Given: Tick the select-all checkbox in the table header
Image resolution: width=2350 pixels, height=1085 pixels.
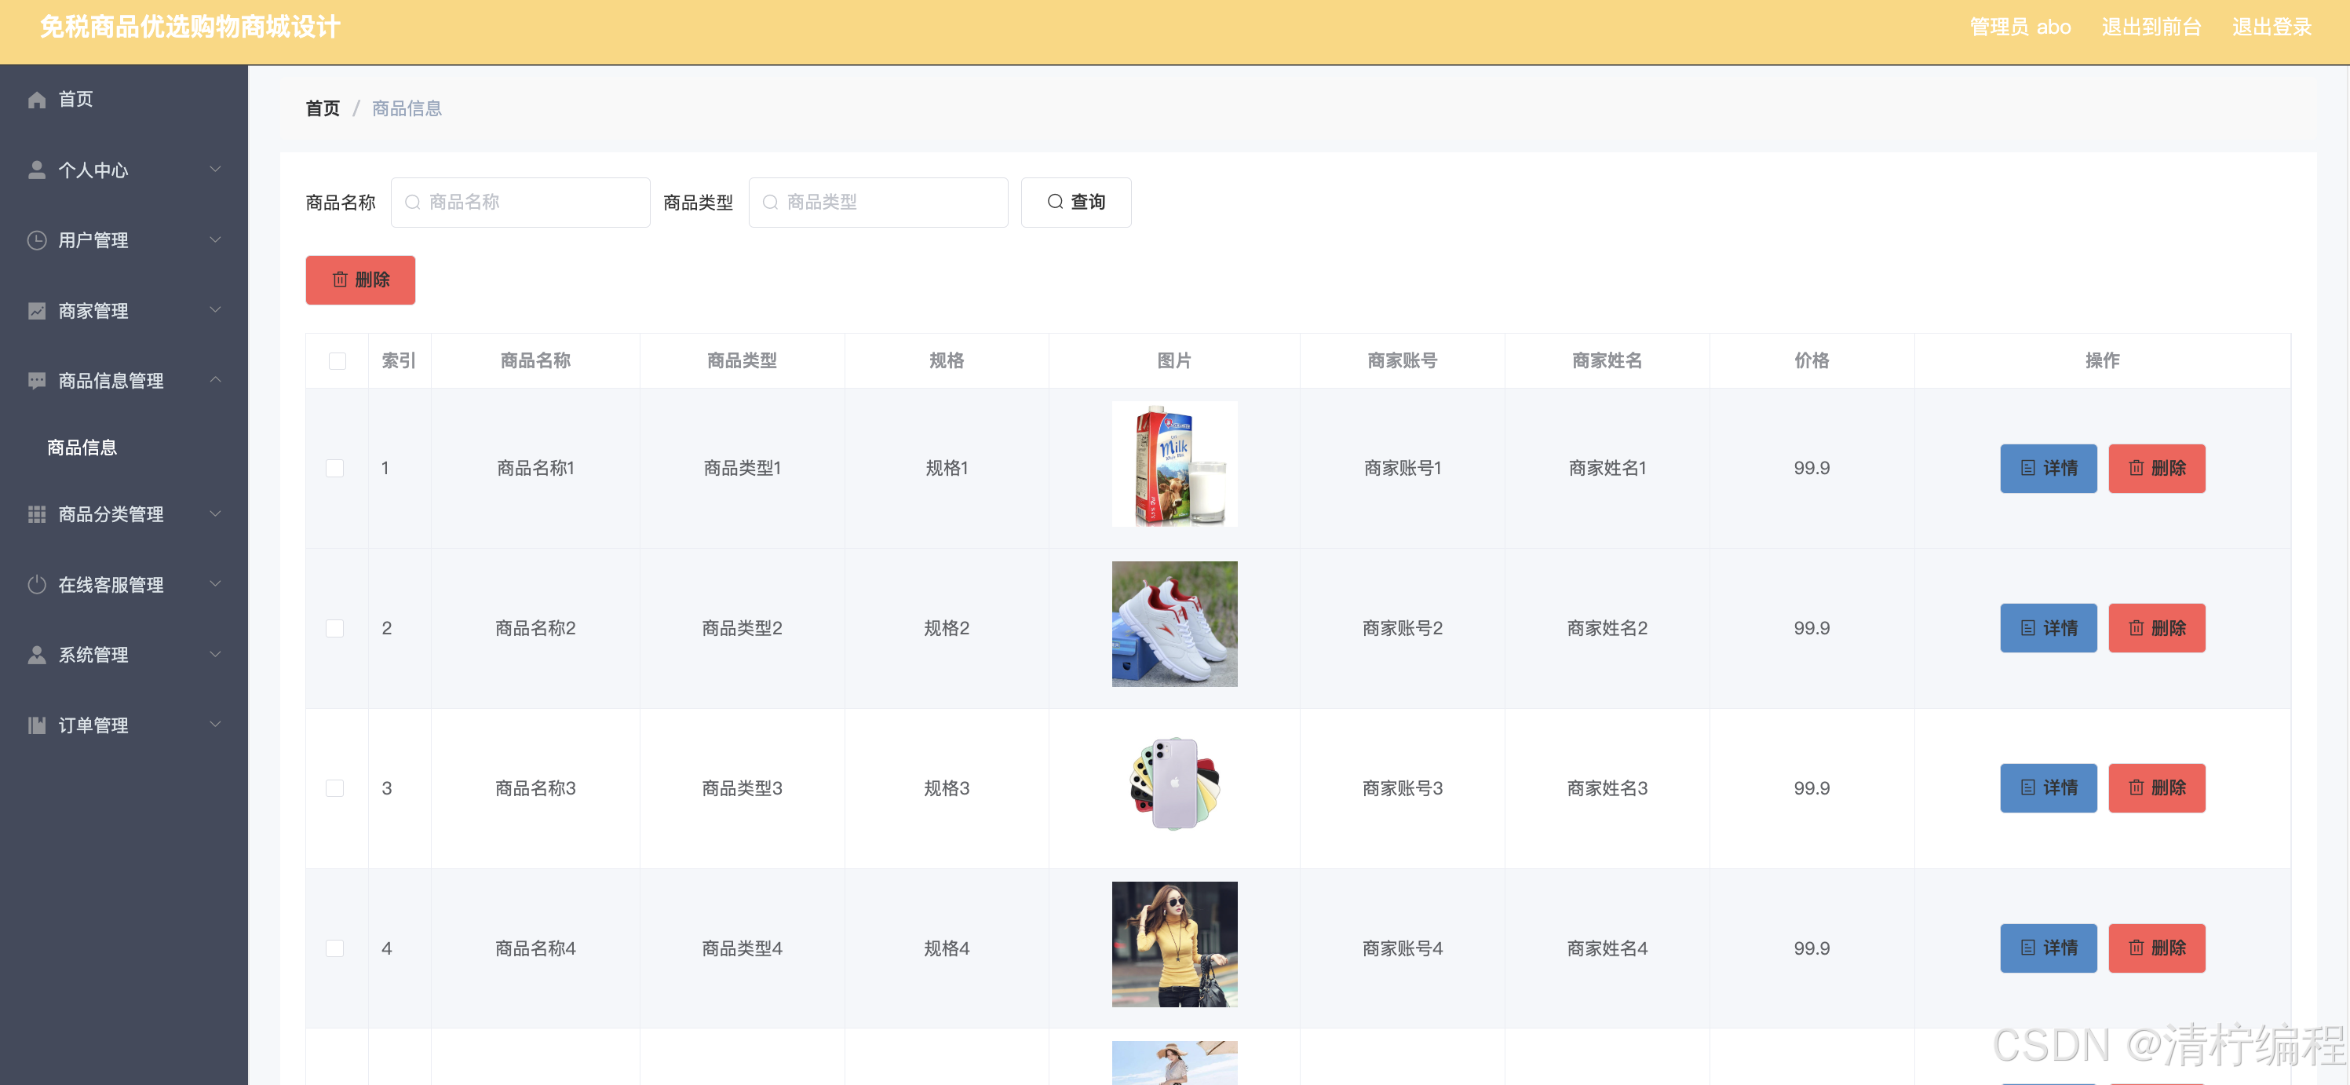Looking at the screenshot, I should 337,361.
